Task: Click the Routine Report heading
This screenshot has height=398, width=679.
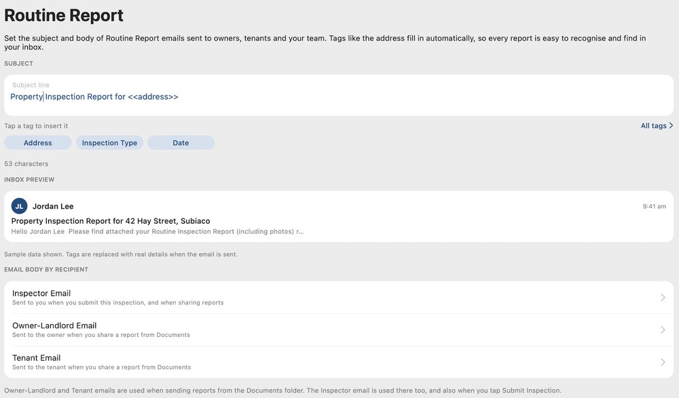Action: point(64,15)
